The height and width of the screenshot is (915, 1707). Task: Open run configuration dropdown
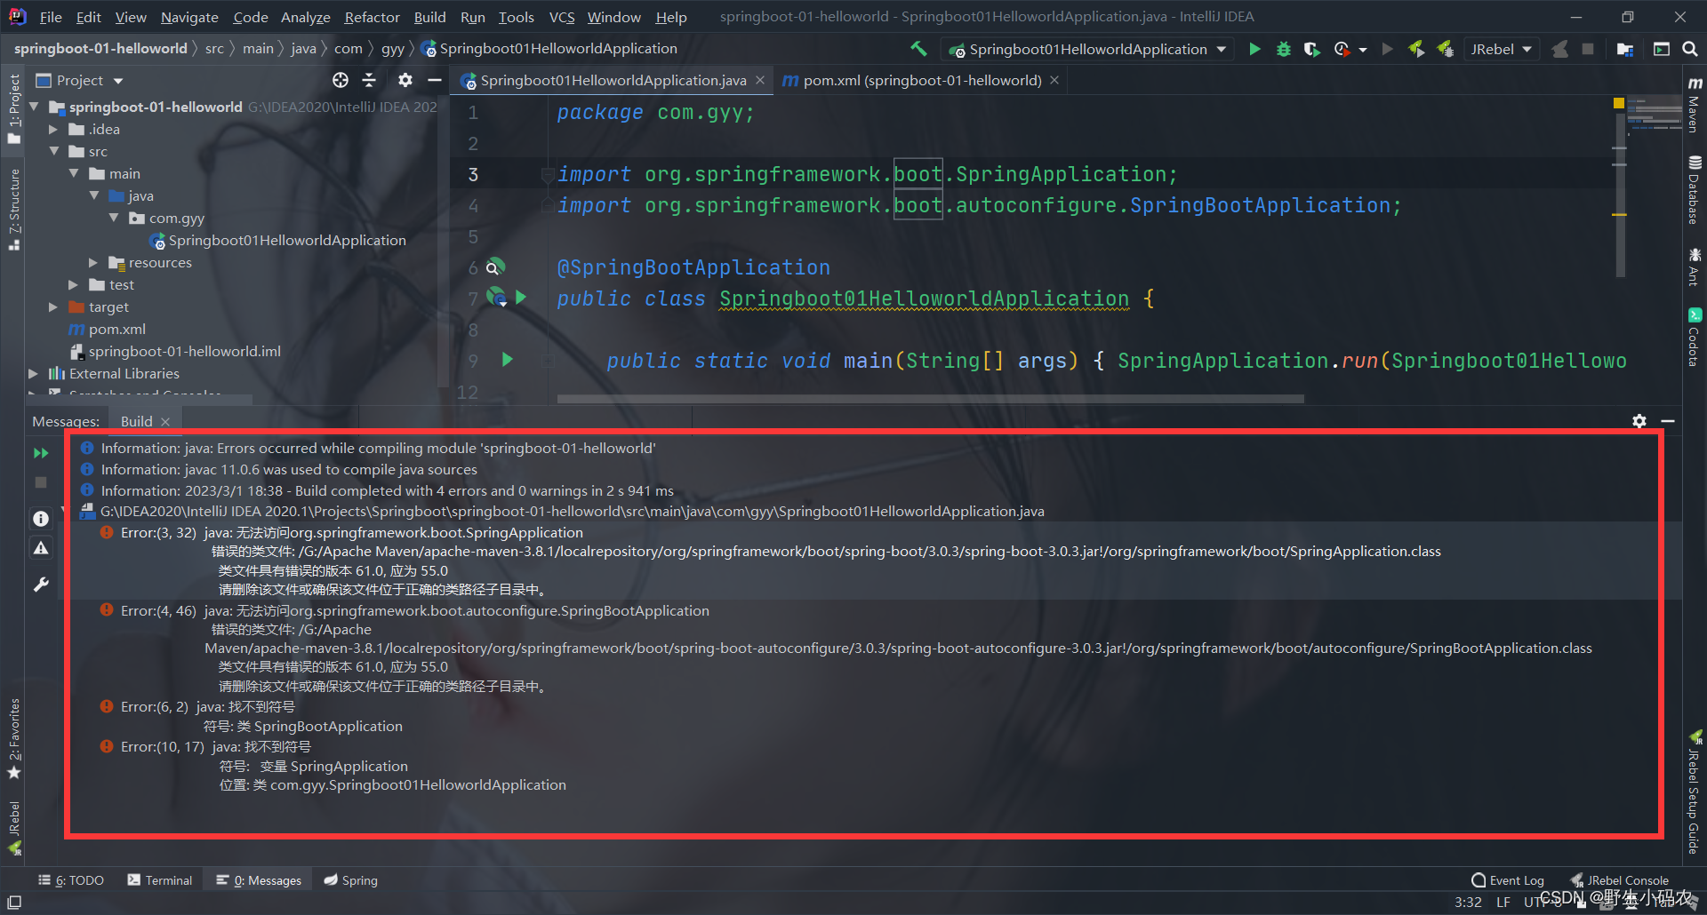click(x=1087, y=49)
